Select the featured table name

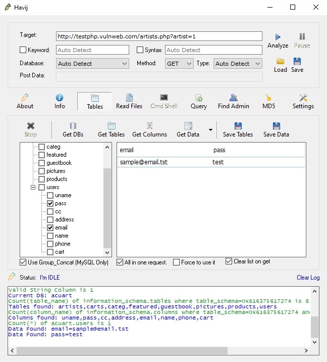click(x=57, y=155)
